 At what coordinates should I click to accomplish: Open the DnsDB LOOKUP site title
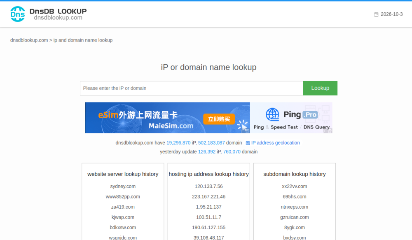click(x=58, y=11)
